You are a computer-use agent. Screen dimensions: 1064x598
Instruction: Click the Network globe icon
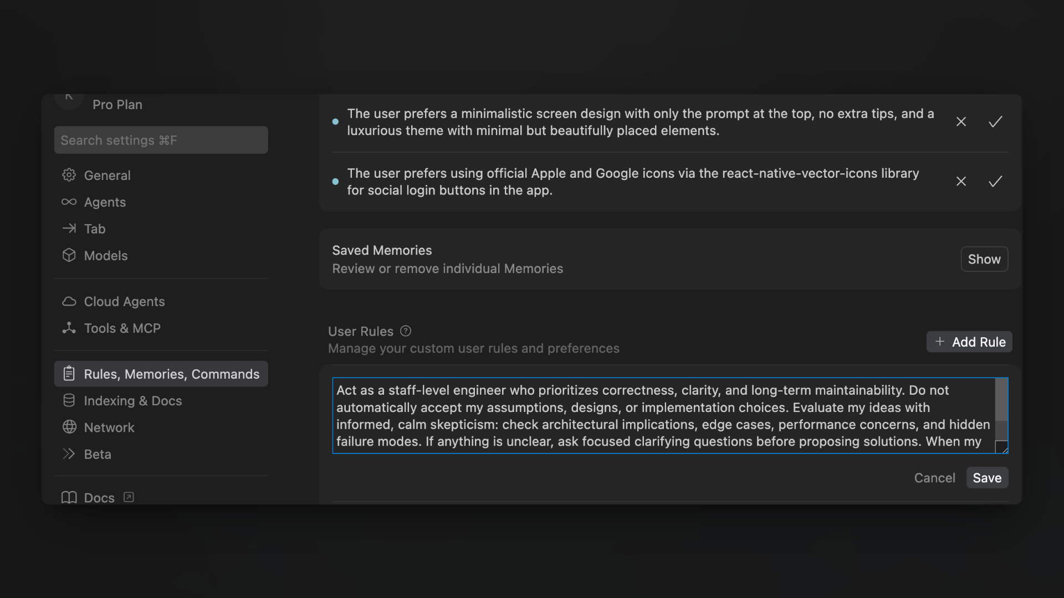(69, 427)
